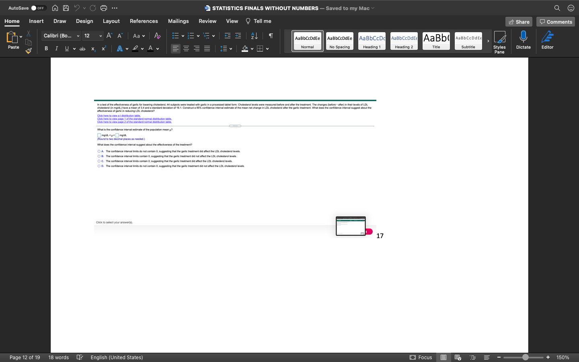This screenshot has height=362, width=579.
Task: Apply Heading 1 style
Action: 372,41
